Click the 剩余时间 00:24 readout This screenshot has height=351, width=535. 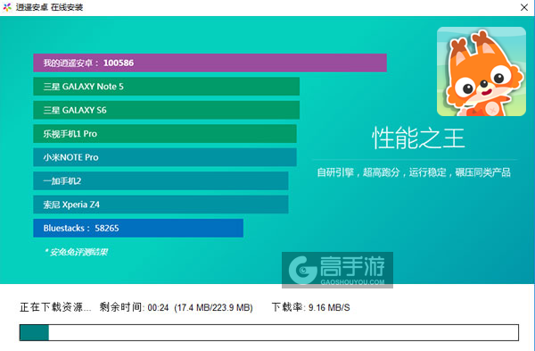point(134,307)
